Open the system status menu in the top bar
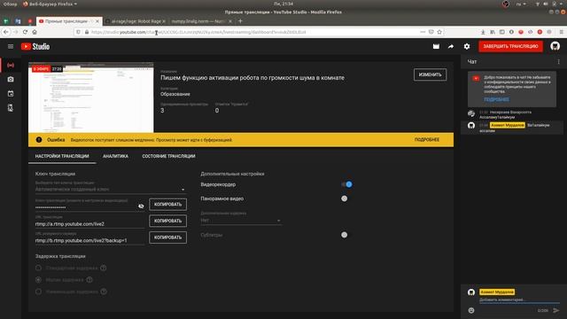This screenshot has width=567, height=319. tap(549, 4)
